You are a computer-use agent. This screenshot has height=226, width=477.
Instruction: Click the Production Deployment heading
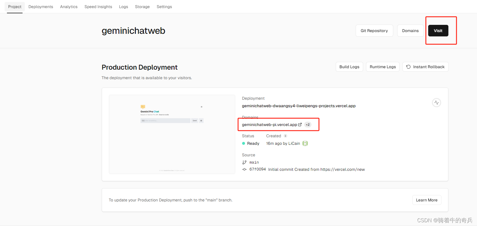tap(140, 67)
